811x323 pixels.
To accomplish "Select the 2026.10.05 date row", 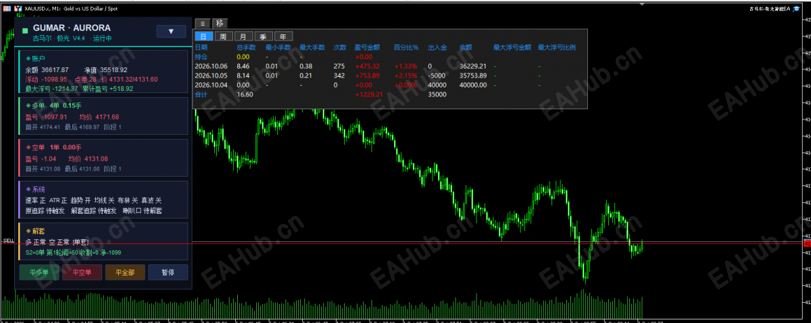I will pyautogui.click(x=211, y=76).
